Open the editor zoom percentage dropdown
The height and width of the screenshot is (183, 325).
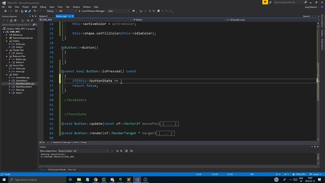pyautogui.click(x=44, y=142)
